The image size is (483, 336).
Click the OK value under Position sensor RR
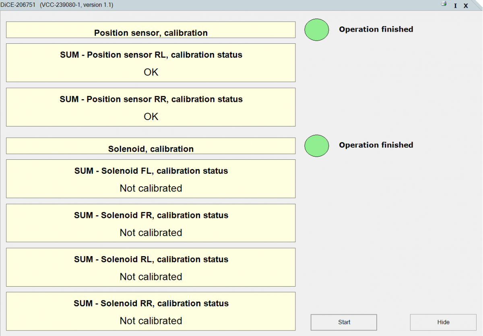click(151, 117)
